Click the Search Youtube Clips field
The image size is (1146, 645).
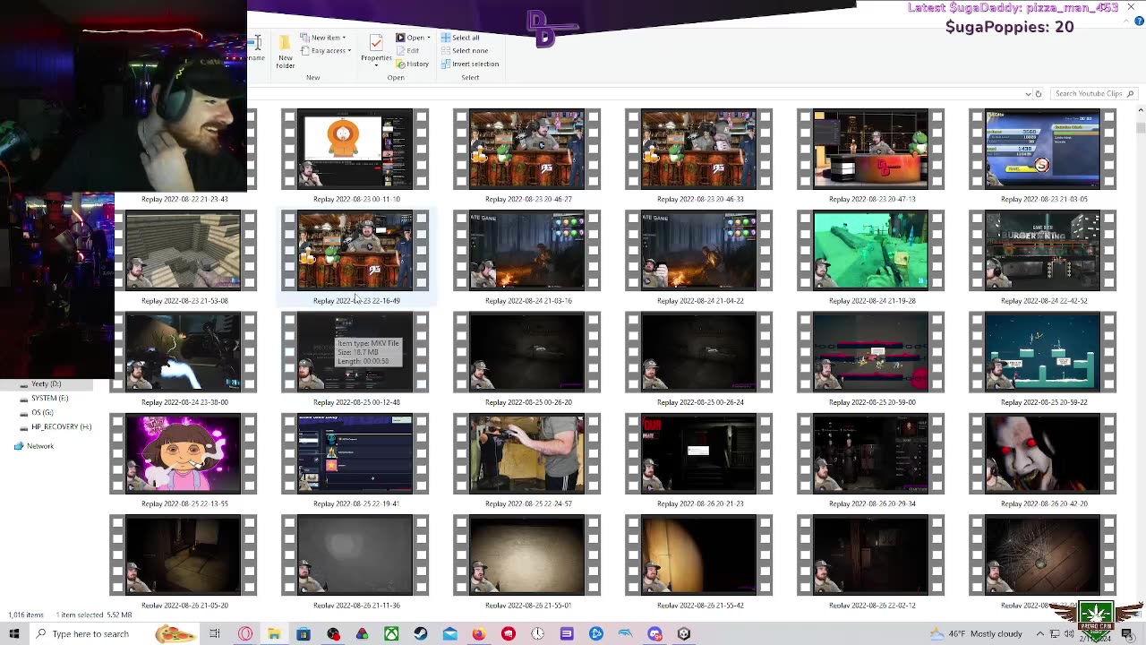click(x=1087, y=93)
